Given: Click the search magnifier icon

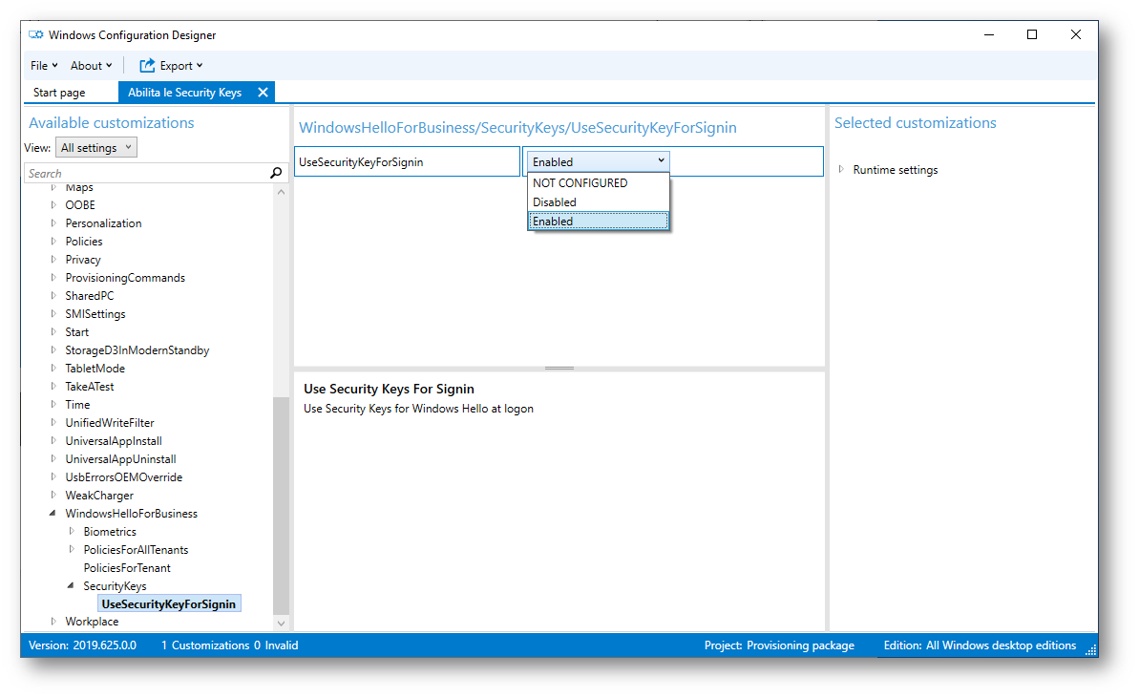Looking at the screenshot, I should [276, 173].
